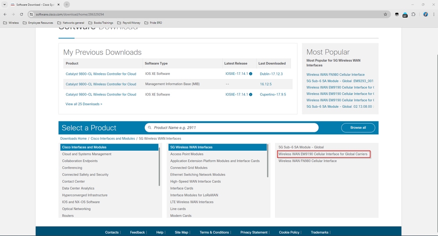Open the Dublin-17.12.3 download link
The height and width of the screenshot is (236, 438).
coord(271,74)
